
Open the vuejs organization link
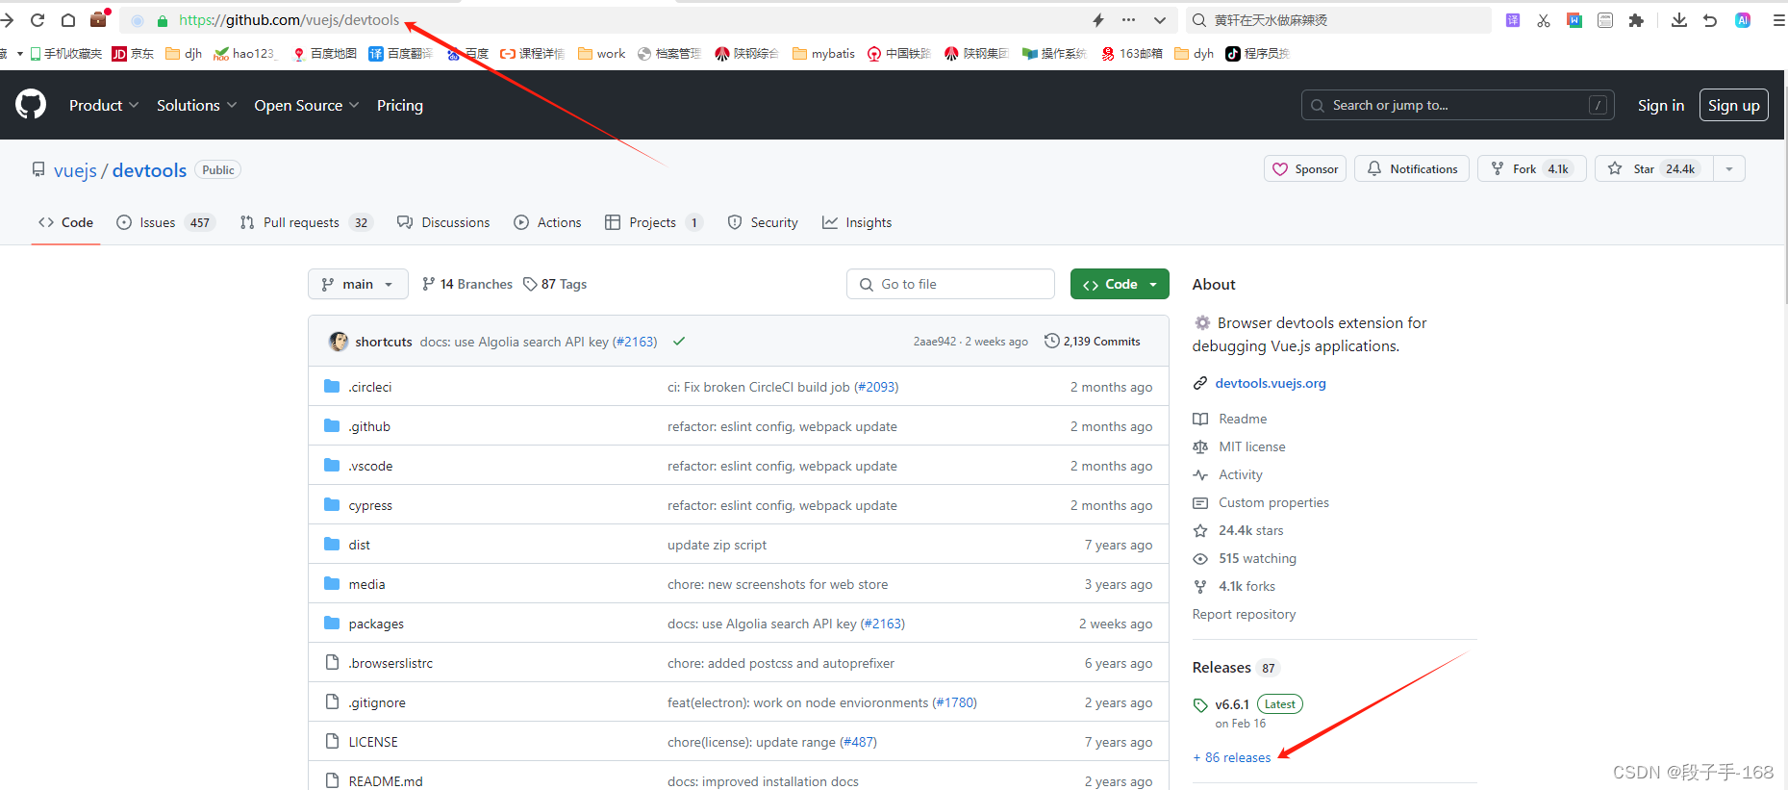click(75, 170)
